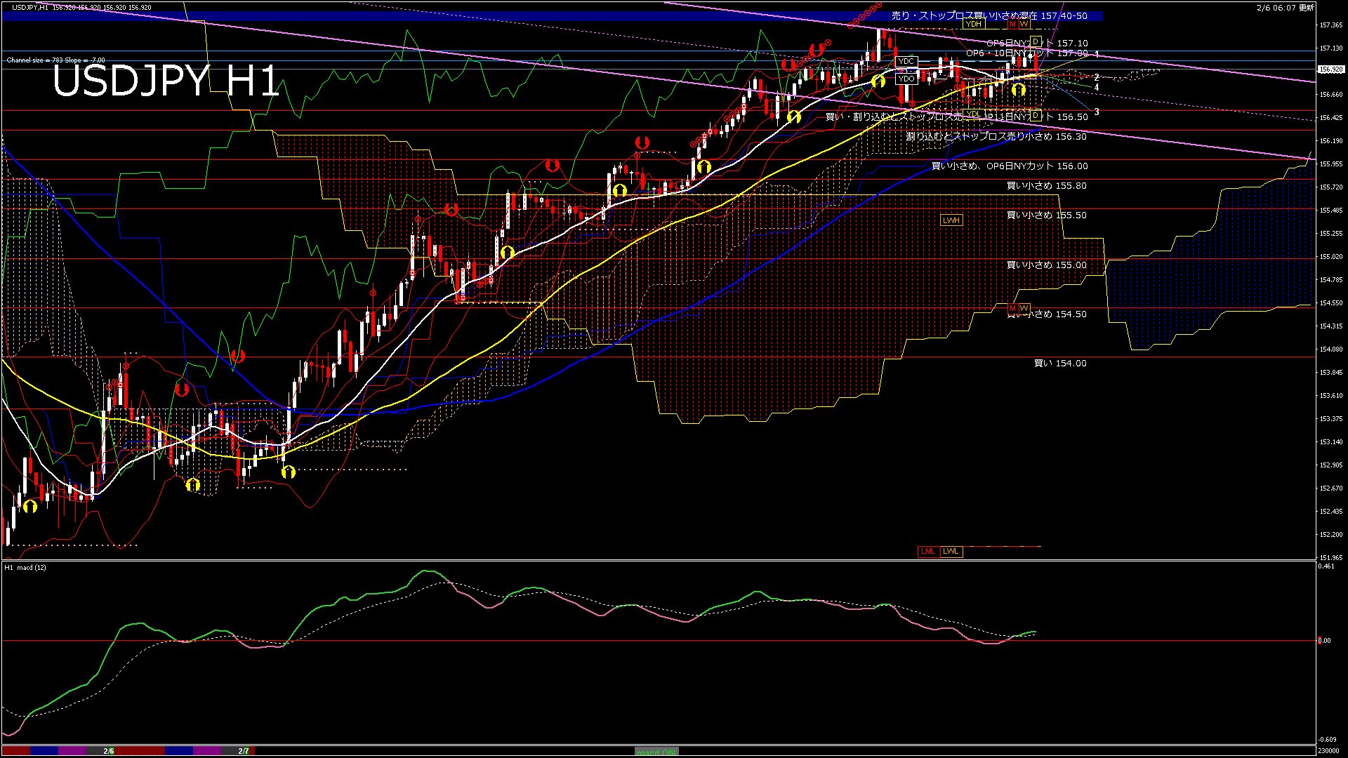Click the Channel size = 783 Slope text
Viewport: 1348px width, 758px height.
[x=55, y=60]
